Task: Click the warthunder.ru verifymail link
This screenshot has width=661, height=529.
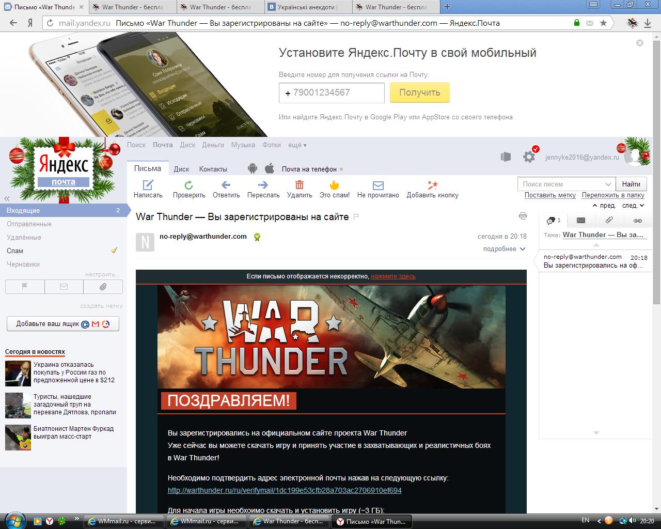Action: [285, 490]
